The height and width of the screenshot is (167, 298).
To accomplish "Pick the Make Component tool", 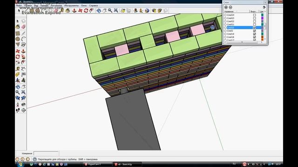I will (x=23, y=21).
